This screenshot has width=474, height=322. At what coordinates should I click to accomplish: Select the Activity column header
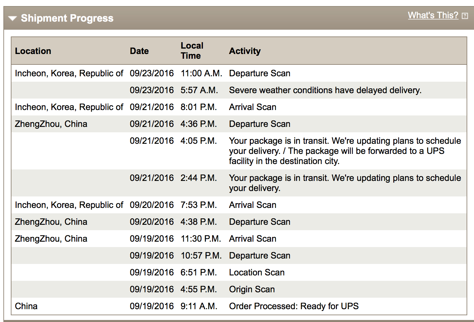click(x=245, y=51)
